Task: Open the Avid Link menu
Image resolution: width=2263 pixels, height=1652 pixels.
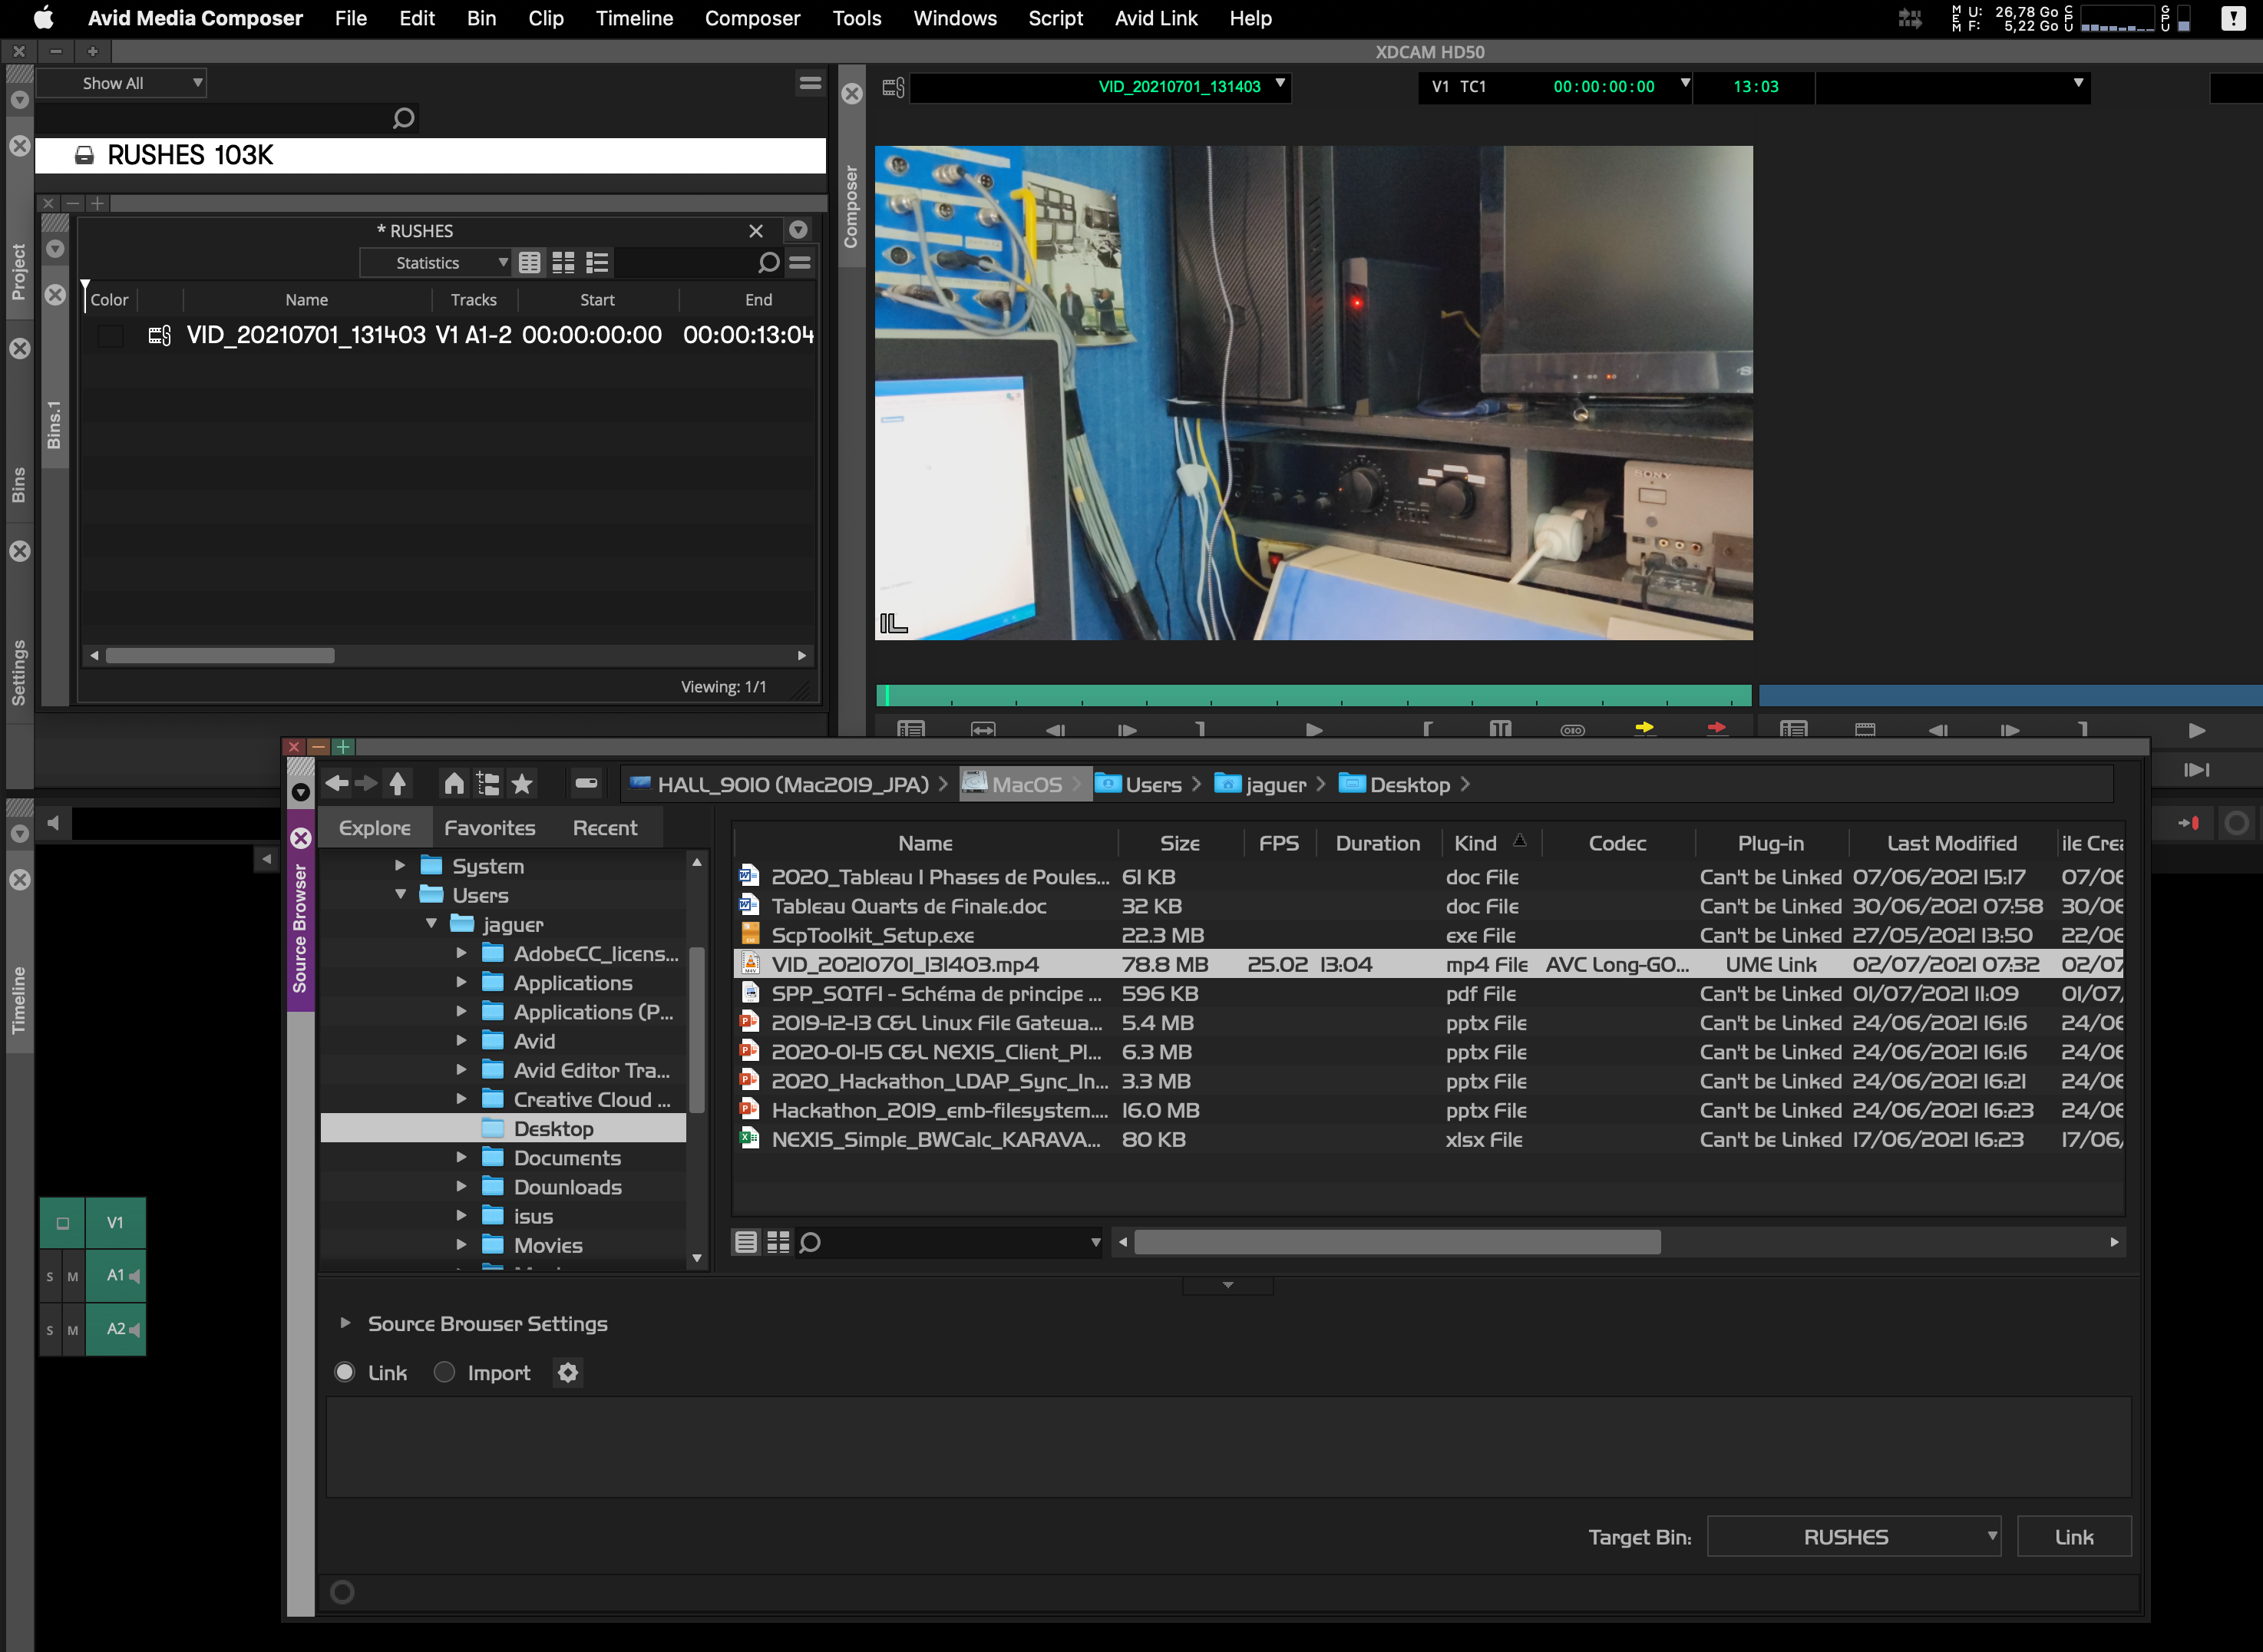Action: pyautogui.click(x=1156, y=18)
